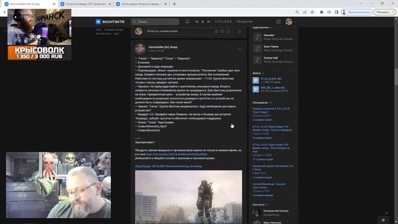Open the post options three-dot menu
This screenshot has width=398, height=224.
(x=239, y=49)
